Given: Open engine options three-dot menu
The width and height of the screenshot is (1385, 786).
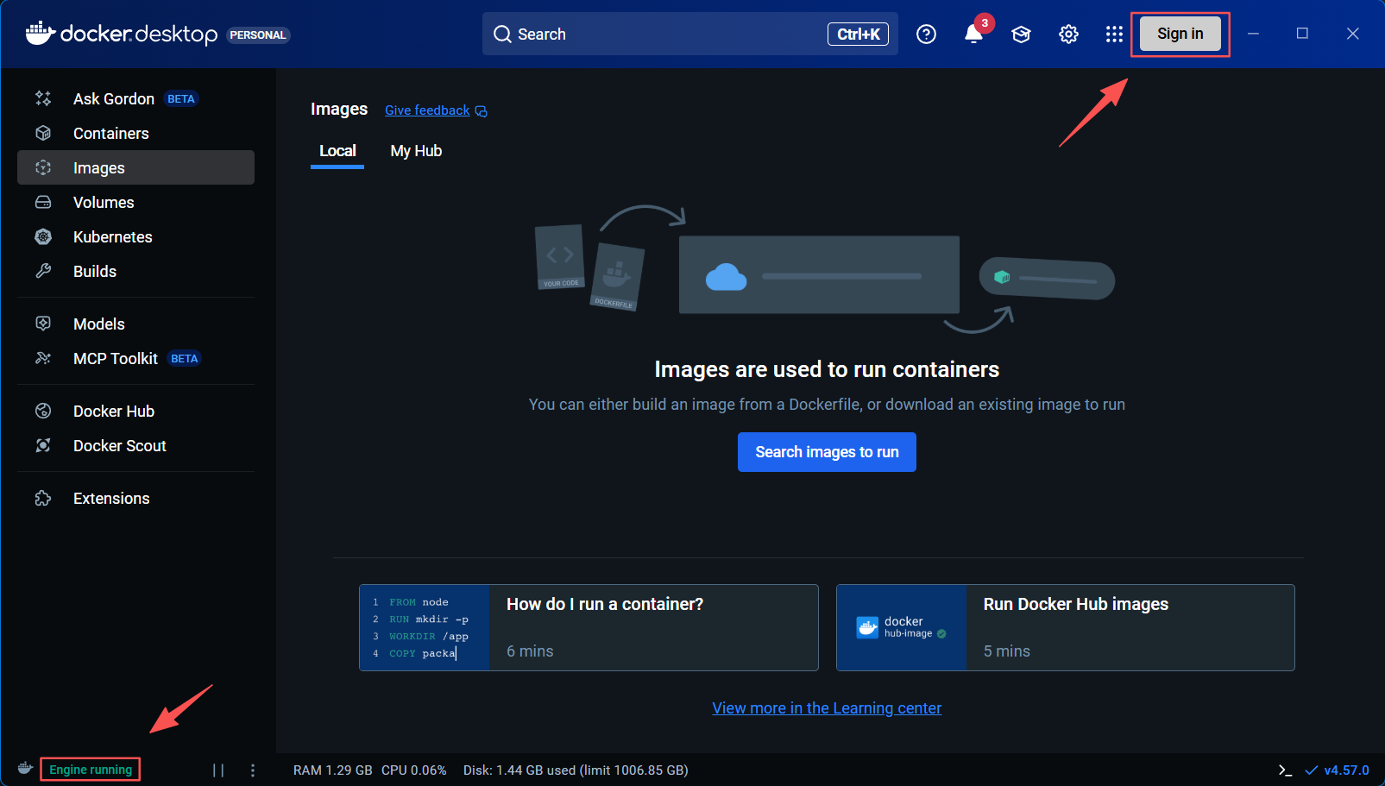Looking at the screenshot, I should tap(253, 770).
